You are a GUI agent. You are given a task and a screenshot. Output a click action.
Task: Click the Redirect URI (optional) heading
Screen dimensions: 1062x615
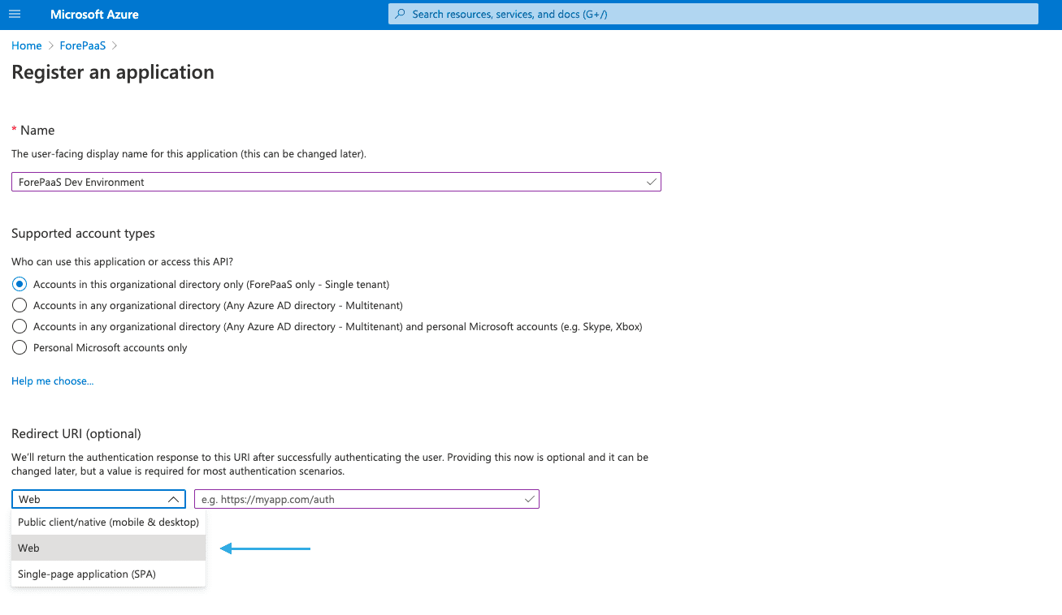point(76,433)
